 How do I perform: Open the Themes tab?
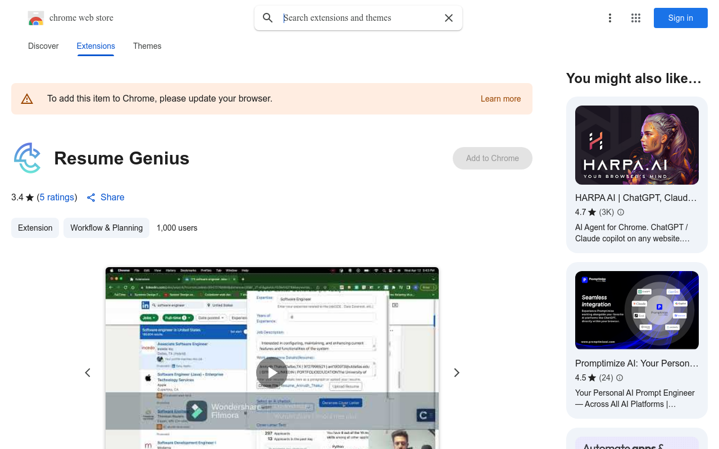pos(147,46)
